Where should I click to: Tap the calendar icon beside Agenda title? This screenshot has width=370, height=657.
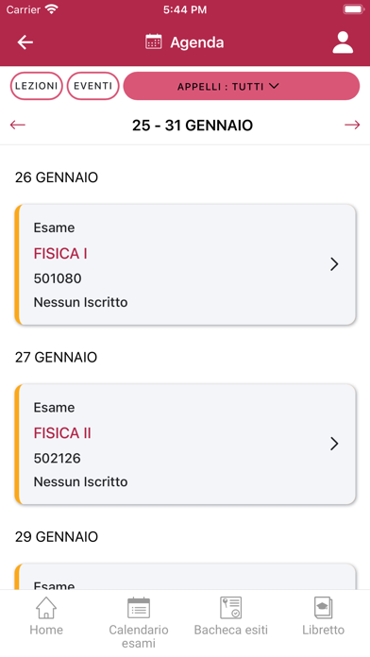[153, 42]
